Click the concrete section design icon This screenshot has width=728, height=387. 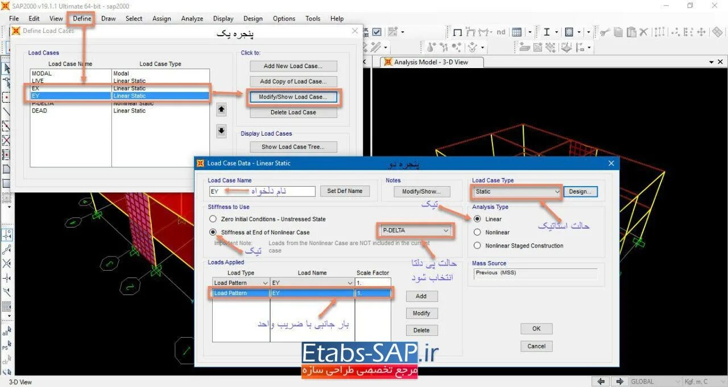coord(569,32)
